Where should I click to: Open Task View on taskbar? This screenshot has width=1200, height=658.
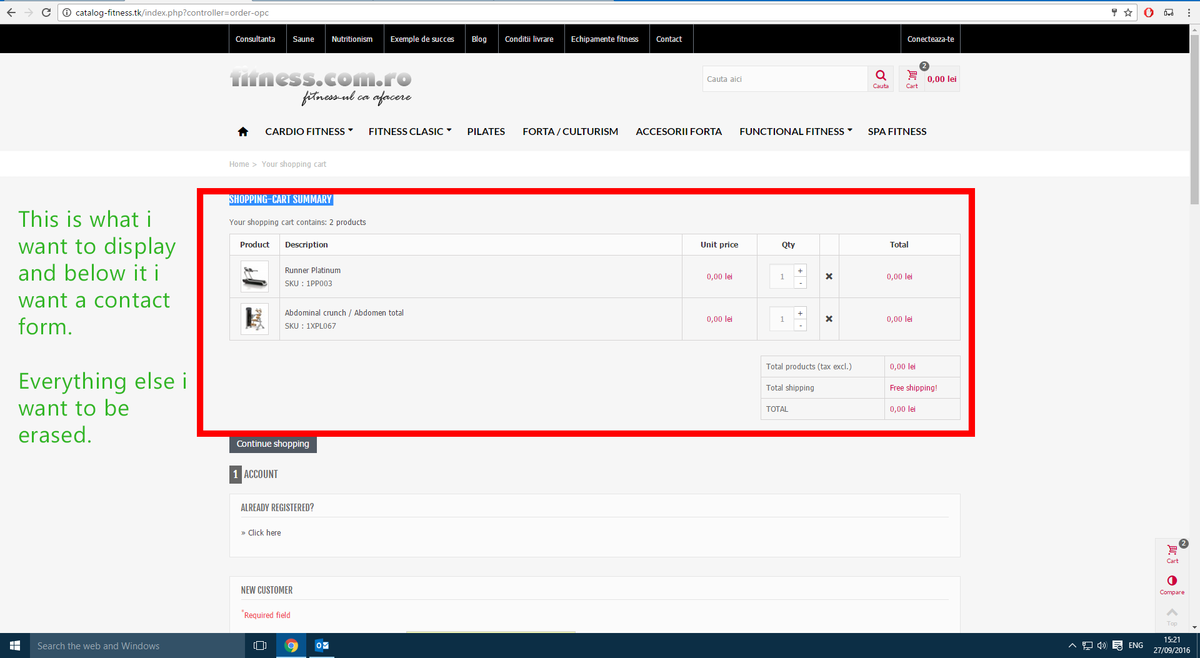260,646
